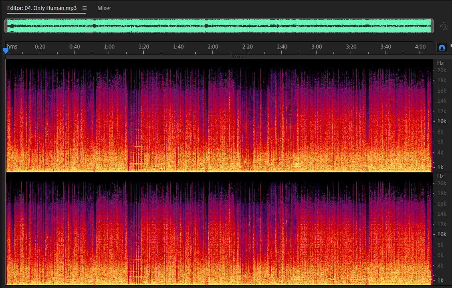The width and height of the screenshot is (452, 288).
Task: Click the 3:40 mark on the time ruler
Action: pyautogui.click(x=386, y=47)
